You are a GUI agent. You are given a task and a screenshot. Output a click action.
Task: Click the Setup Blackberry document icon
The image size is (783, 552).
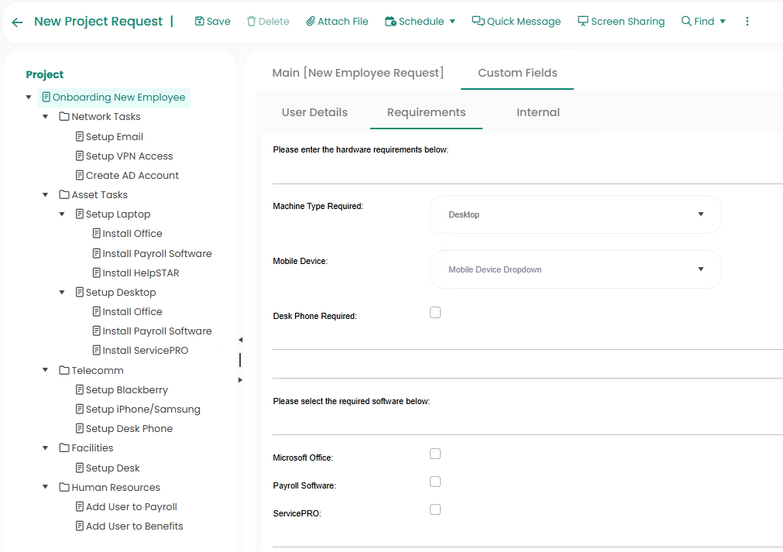[x=80, y=389]
